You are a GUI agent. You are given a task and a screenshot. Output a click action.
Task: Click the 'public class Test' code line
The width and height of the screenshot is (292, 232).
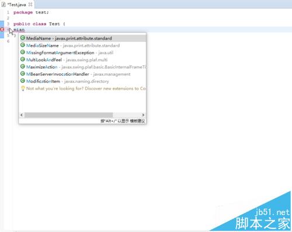coord(39,24)
